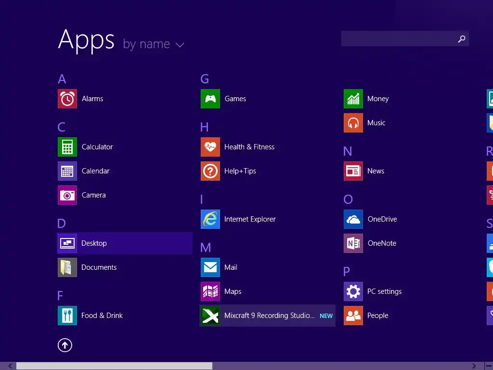Click the 'Calendar' label text
The width and height of the screenshot is (493, 370).
96,171
